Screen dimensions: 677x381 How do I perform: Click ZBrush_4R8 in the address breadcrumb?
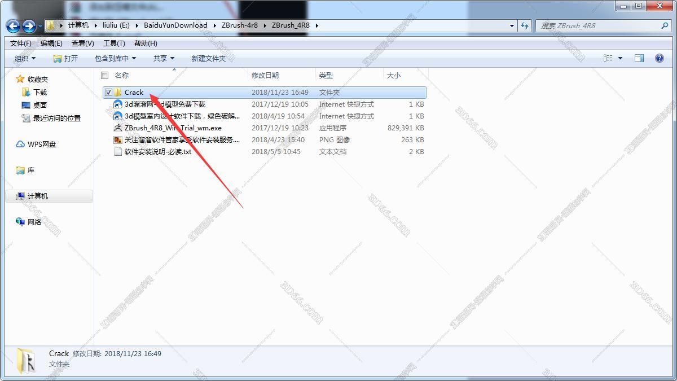291,25
